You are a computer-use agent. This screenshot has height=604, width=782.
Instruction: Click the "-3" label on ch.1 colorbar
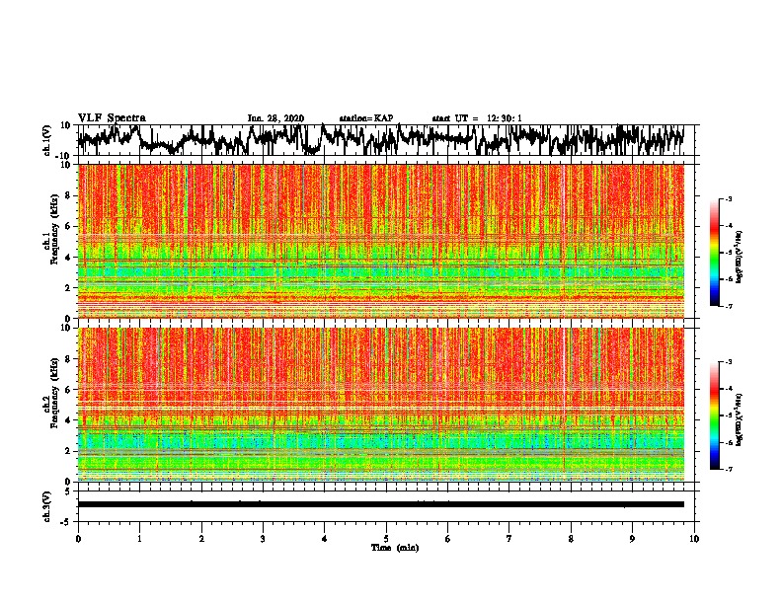click(728, 199)
